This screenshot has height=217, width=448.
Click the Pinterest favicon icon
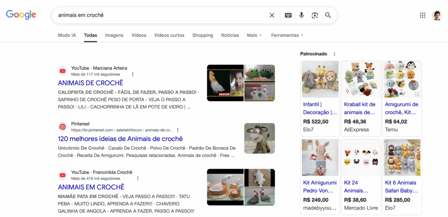point(63,126)
